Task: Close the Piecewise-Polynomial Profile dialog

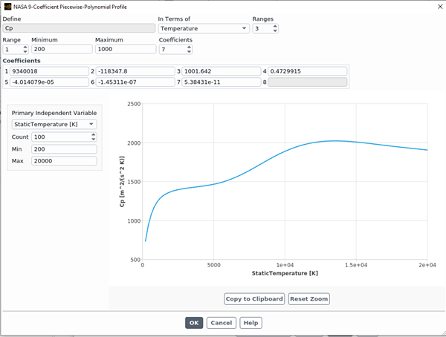Action: 436,6
